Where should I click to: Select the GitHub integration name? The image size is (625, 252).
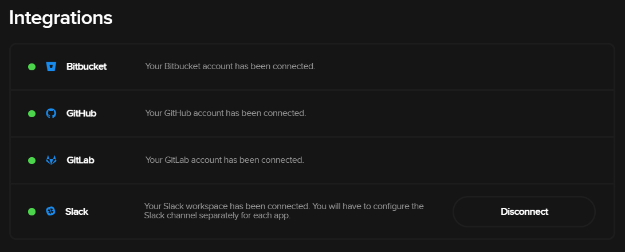click(x=81, y=113)
